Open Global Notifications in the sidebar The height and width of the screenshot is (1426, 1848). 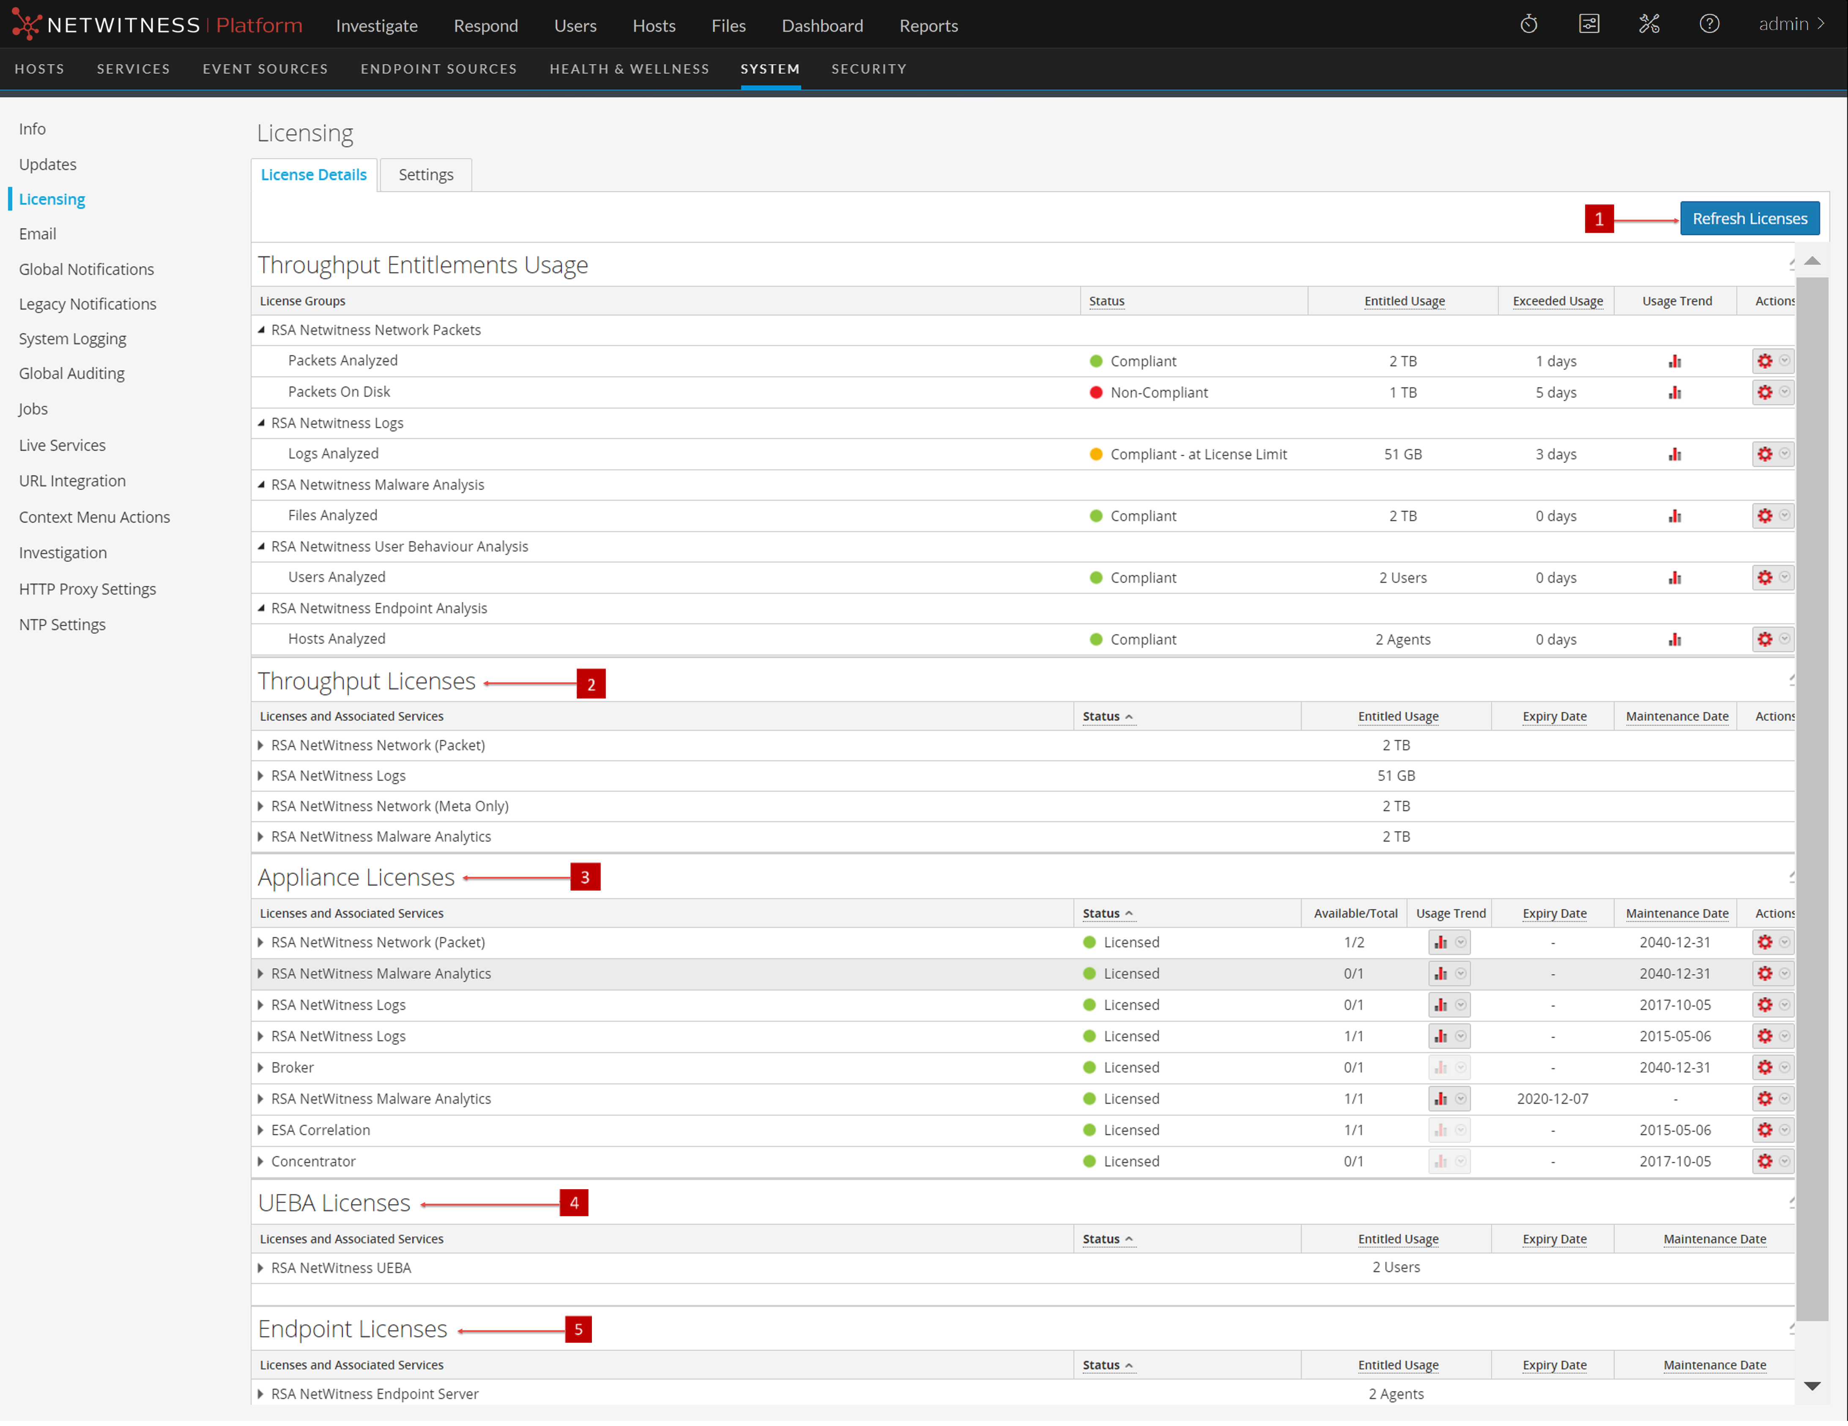pos(86,269)
